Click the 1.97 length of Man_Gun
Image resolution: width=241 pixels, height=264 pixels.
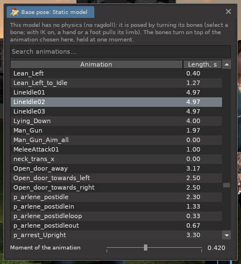193,130
